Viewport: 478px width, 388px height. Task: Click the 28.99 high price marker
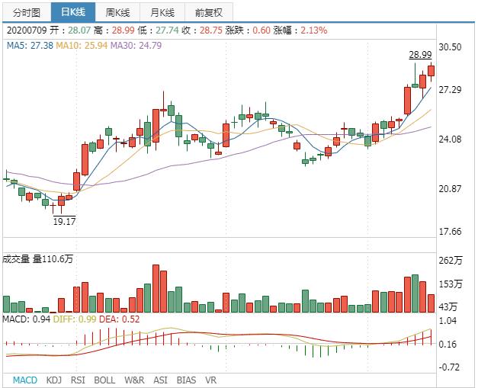point(420,55)
